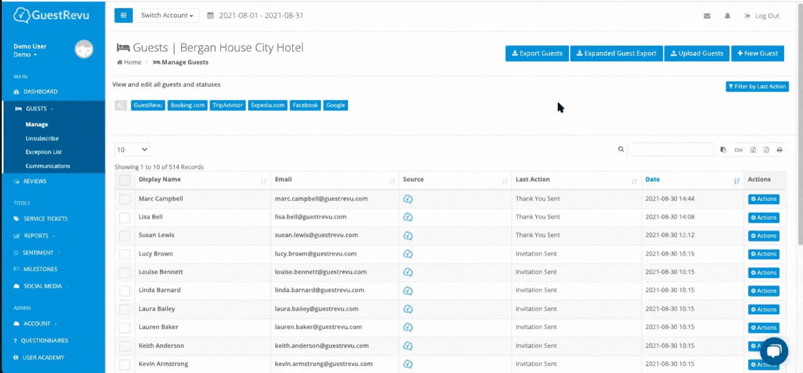Check Susan Lewis's row checkbox
Screen dimensions: 803x373
pyautogui.click(x=125, y=236)
